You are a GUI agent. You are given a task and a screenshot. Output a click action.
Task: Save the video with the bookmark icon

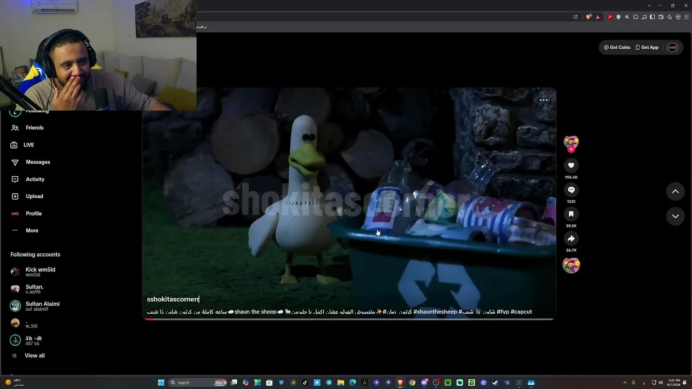pos(571,214)
